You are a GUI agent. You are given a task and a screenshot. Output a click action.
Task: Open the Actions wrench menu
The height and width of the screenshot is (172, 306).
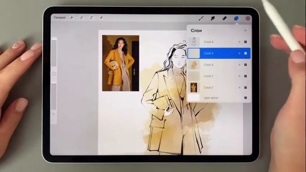click(x=72, y=18)
